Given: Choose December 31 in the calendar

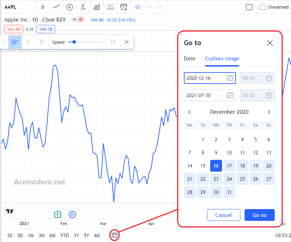Looking at the screenshot, I should pos(229,192).
